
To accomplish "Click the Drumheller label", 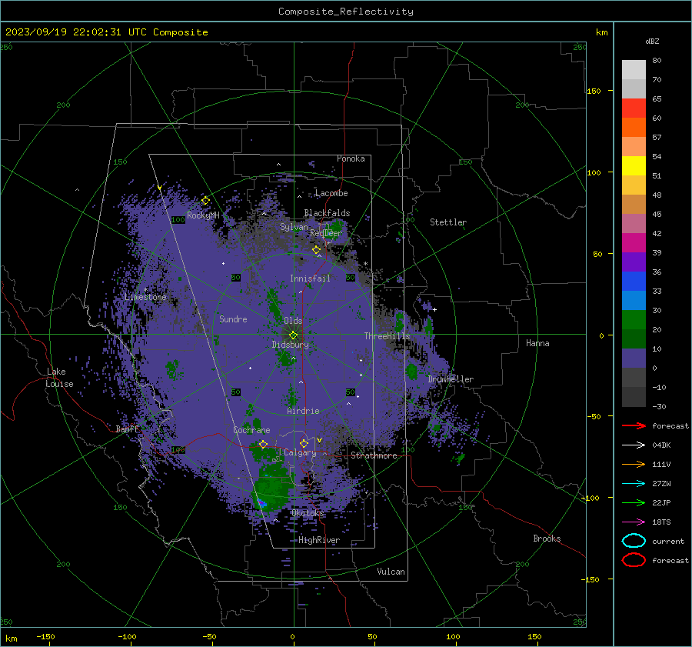I will 451,379.
